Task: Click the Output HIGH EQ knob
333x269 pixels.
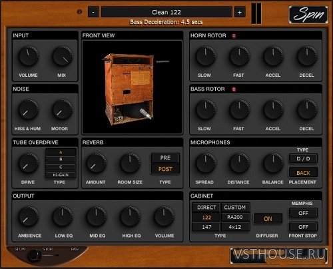Action: (x=130, y=217)
